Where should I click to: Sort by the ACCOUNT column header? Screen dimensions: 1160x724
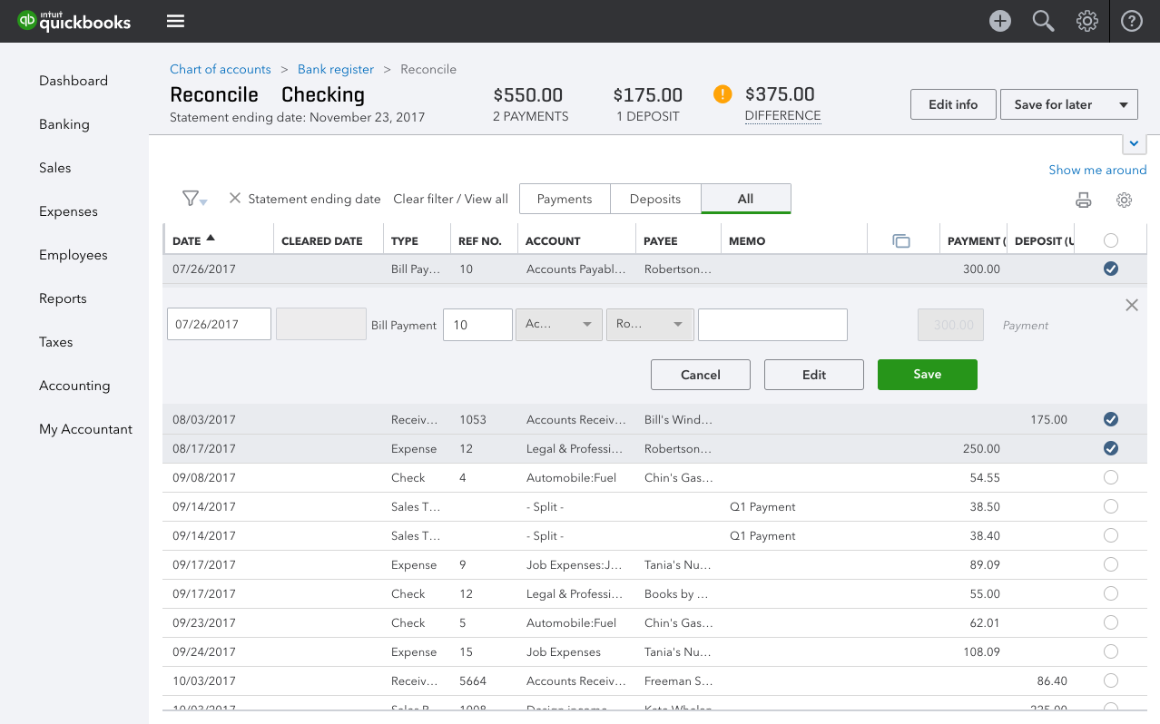tap(553, 241)
